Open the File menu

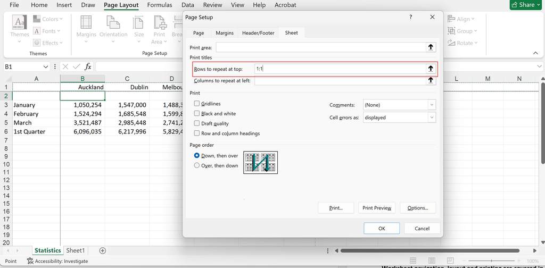pyautogui.click(x=14, y=5)
